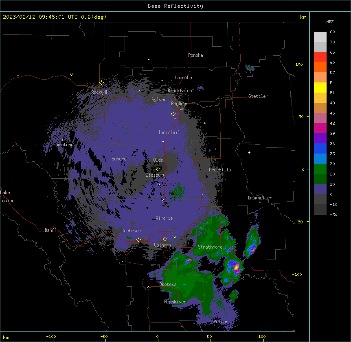Viewport: 351px width, 342px height.
Task: Click the Sundre label
Action: pos(119,159)
